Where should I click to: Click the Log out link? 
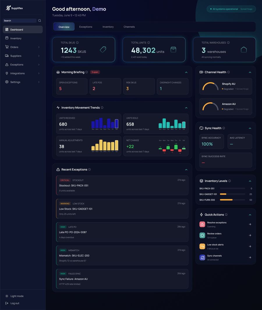coord(12,303)
